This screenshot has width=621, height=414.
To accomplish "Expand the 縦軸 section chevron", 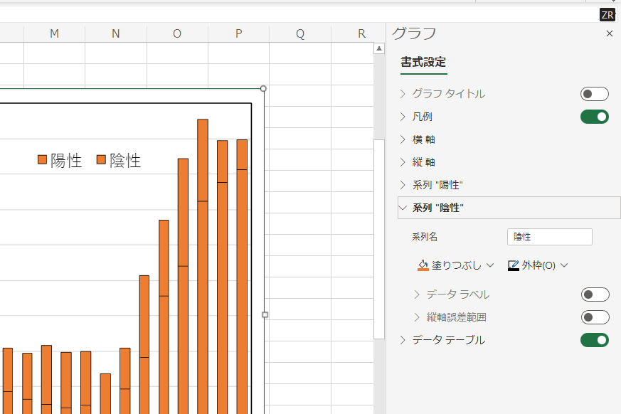I will [x=403, y=162].
